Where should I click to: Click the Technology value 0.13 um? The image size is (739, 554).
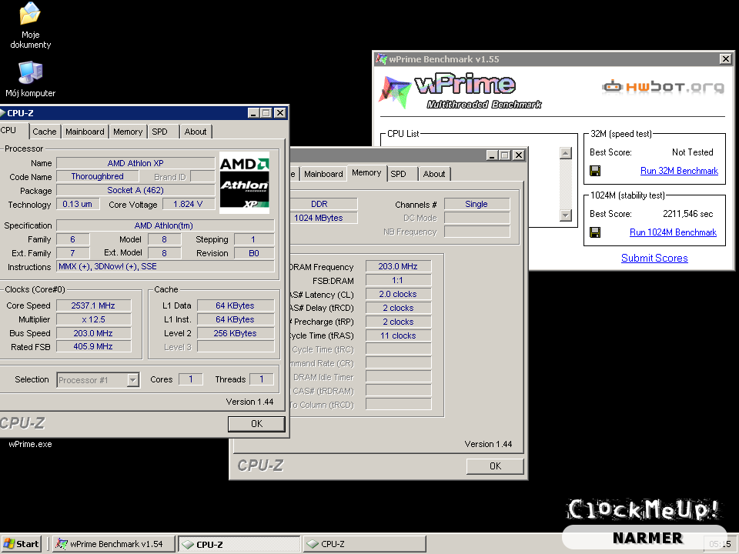click(x=78, y=204)
